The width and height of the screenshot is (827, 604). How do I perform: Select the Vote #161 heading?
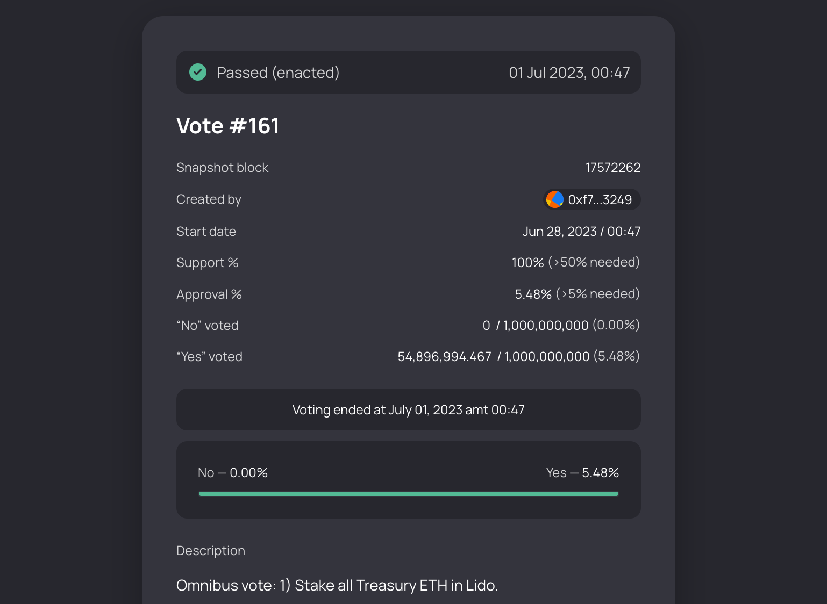coord(227,126)
